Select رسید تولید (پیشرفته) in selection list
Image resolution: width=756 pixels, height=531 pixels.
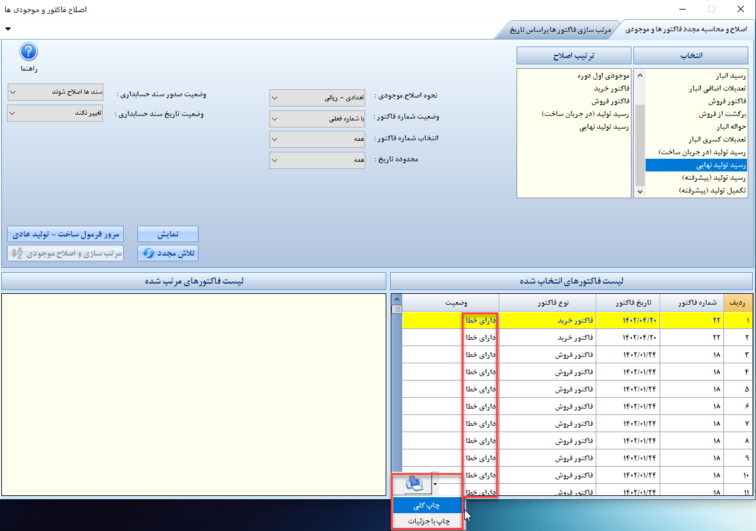[x=696, y=178]
